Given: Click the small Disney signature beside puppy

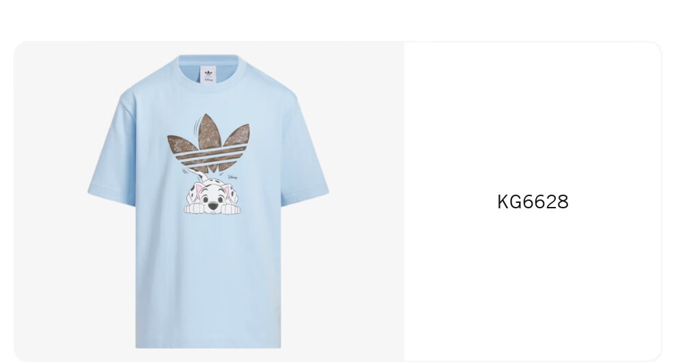Looking at the screenshot, I should click(x=232, y=177).
